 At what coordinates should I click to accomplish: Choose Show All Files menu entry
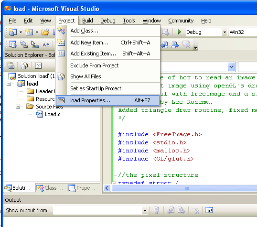pyautogui.click(x=108, y=76)
